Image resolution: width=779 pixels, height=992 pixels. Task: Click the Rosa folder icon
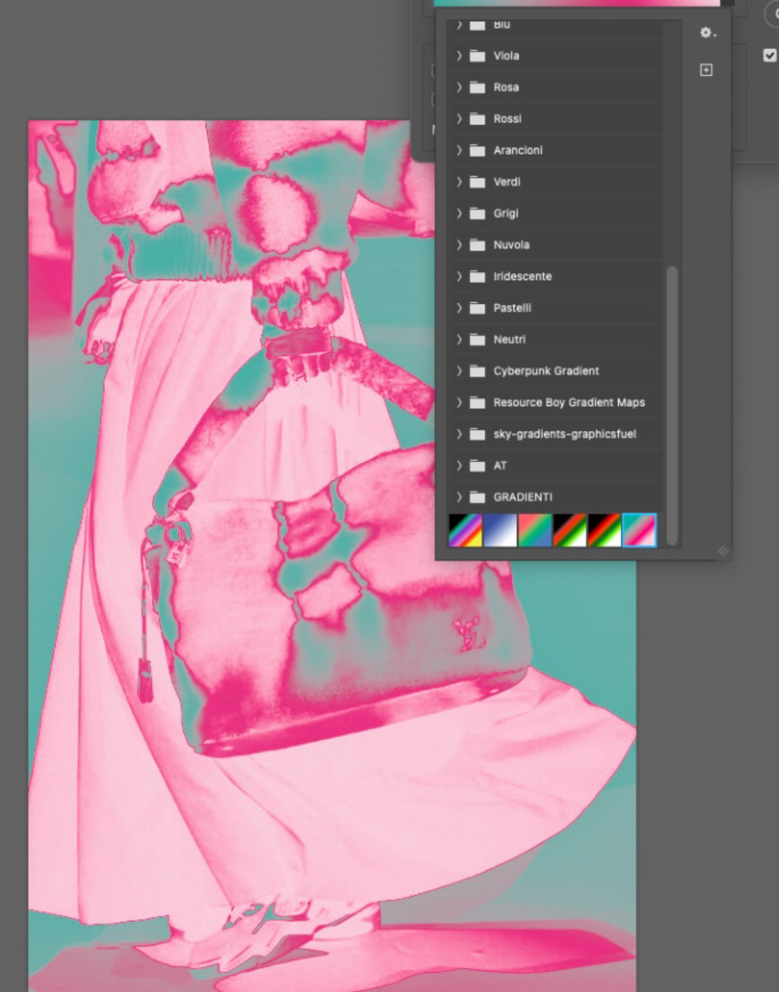(x=477, y=87)
